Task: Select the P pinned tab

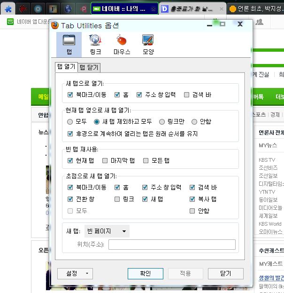Action: point(83,9)
